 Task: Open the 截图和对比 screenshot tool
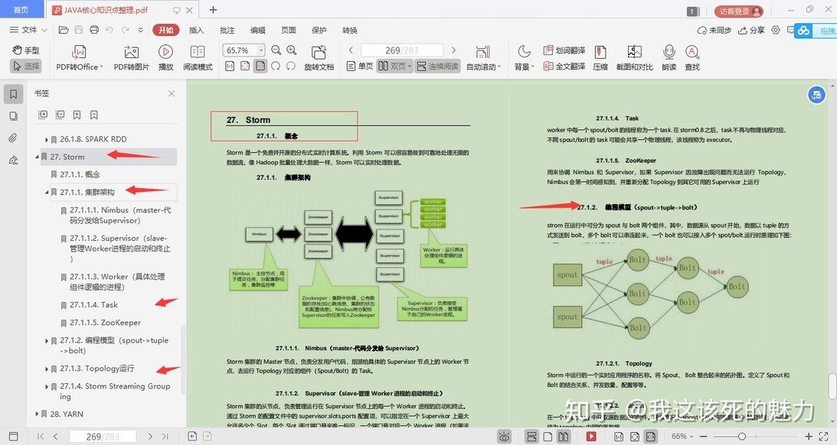[634, 52]
